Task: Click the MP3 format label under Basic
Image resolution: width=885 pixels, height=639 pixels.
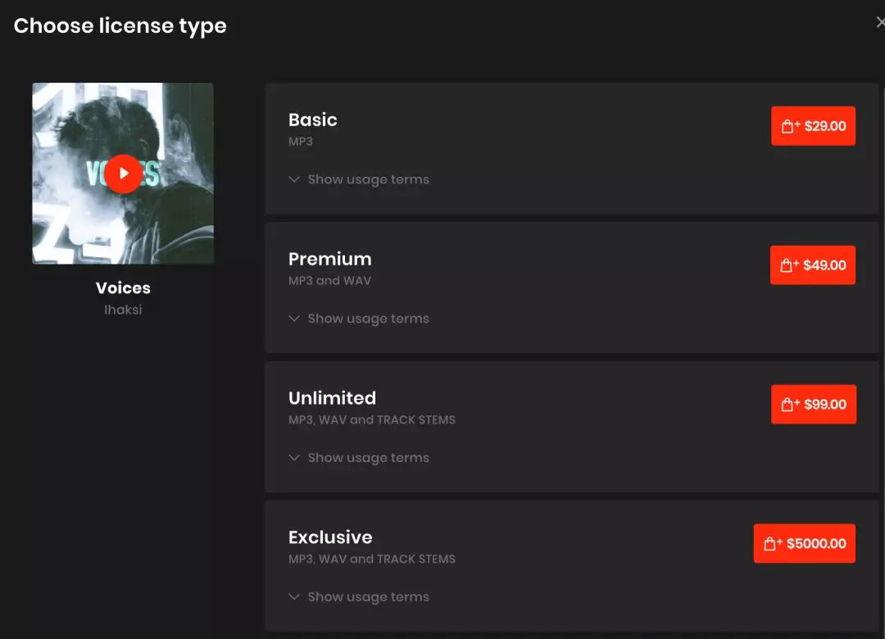Action: coord(301,141)
